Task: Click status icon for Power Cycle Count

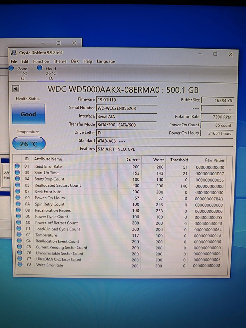Action: pos(18,216)
